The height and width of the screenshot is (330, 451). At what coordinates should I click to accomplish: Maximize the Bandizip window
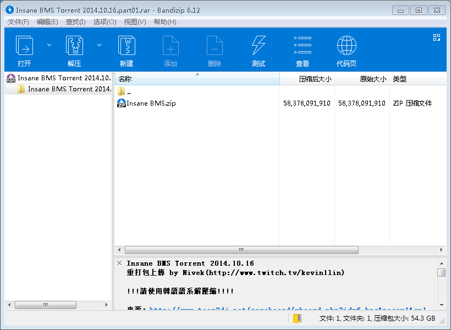point(419,10)
